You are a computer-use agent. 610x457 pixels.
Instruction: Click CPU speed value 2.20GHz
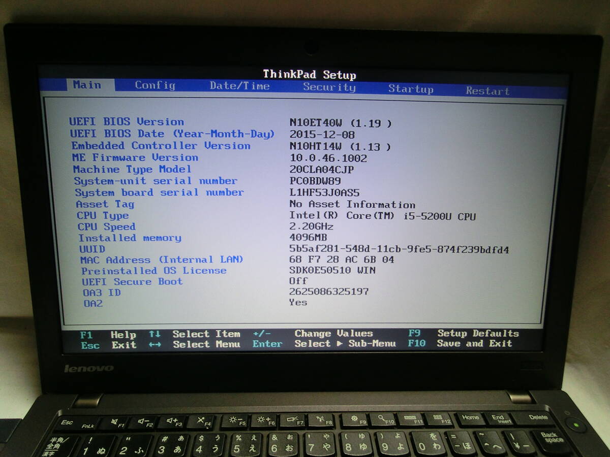coord(312,226)
